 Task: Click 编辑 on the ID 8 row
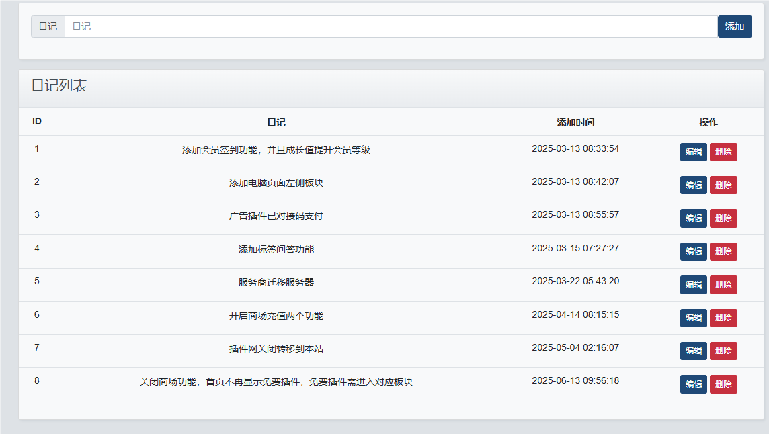point(693,384)
